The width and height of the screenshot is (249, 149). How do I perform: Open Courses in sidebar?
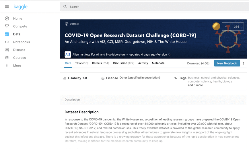tap(20, 58)
